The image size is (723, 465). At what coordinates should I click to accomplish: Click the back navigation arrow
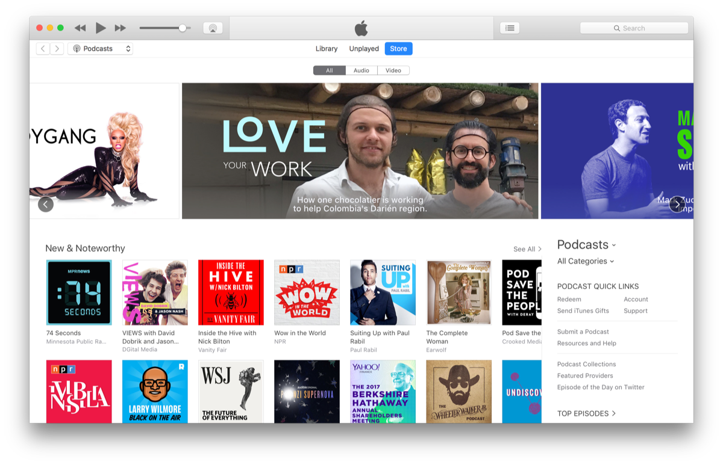pos(42,48)
